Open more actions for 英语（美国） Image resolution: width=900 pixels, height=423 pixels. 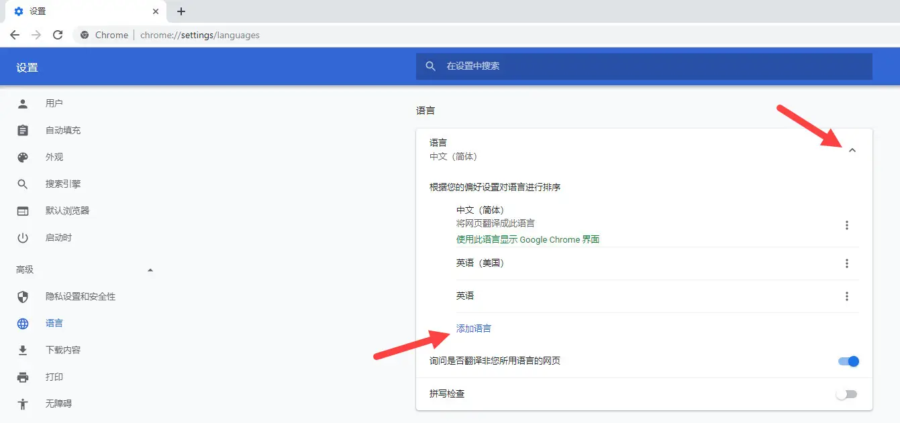(x=847, y=263)
